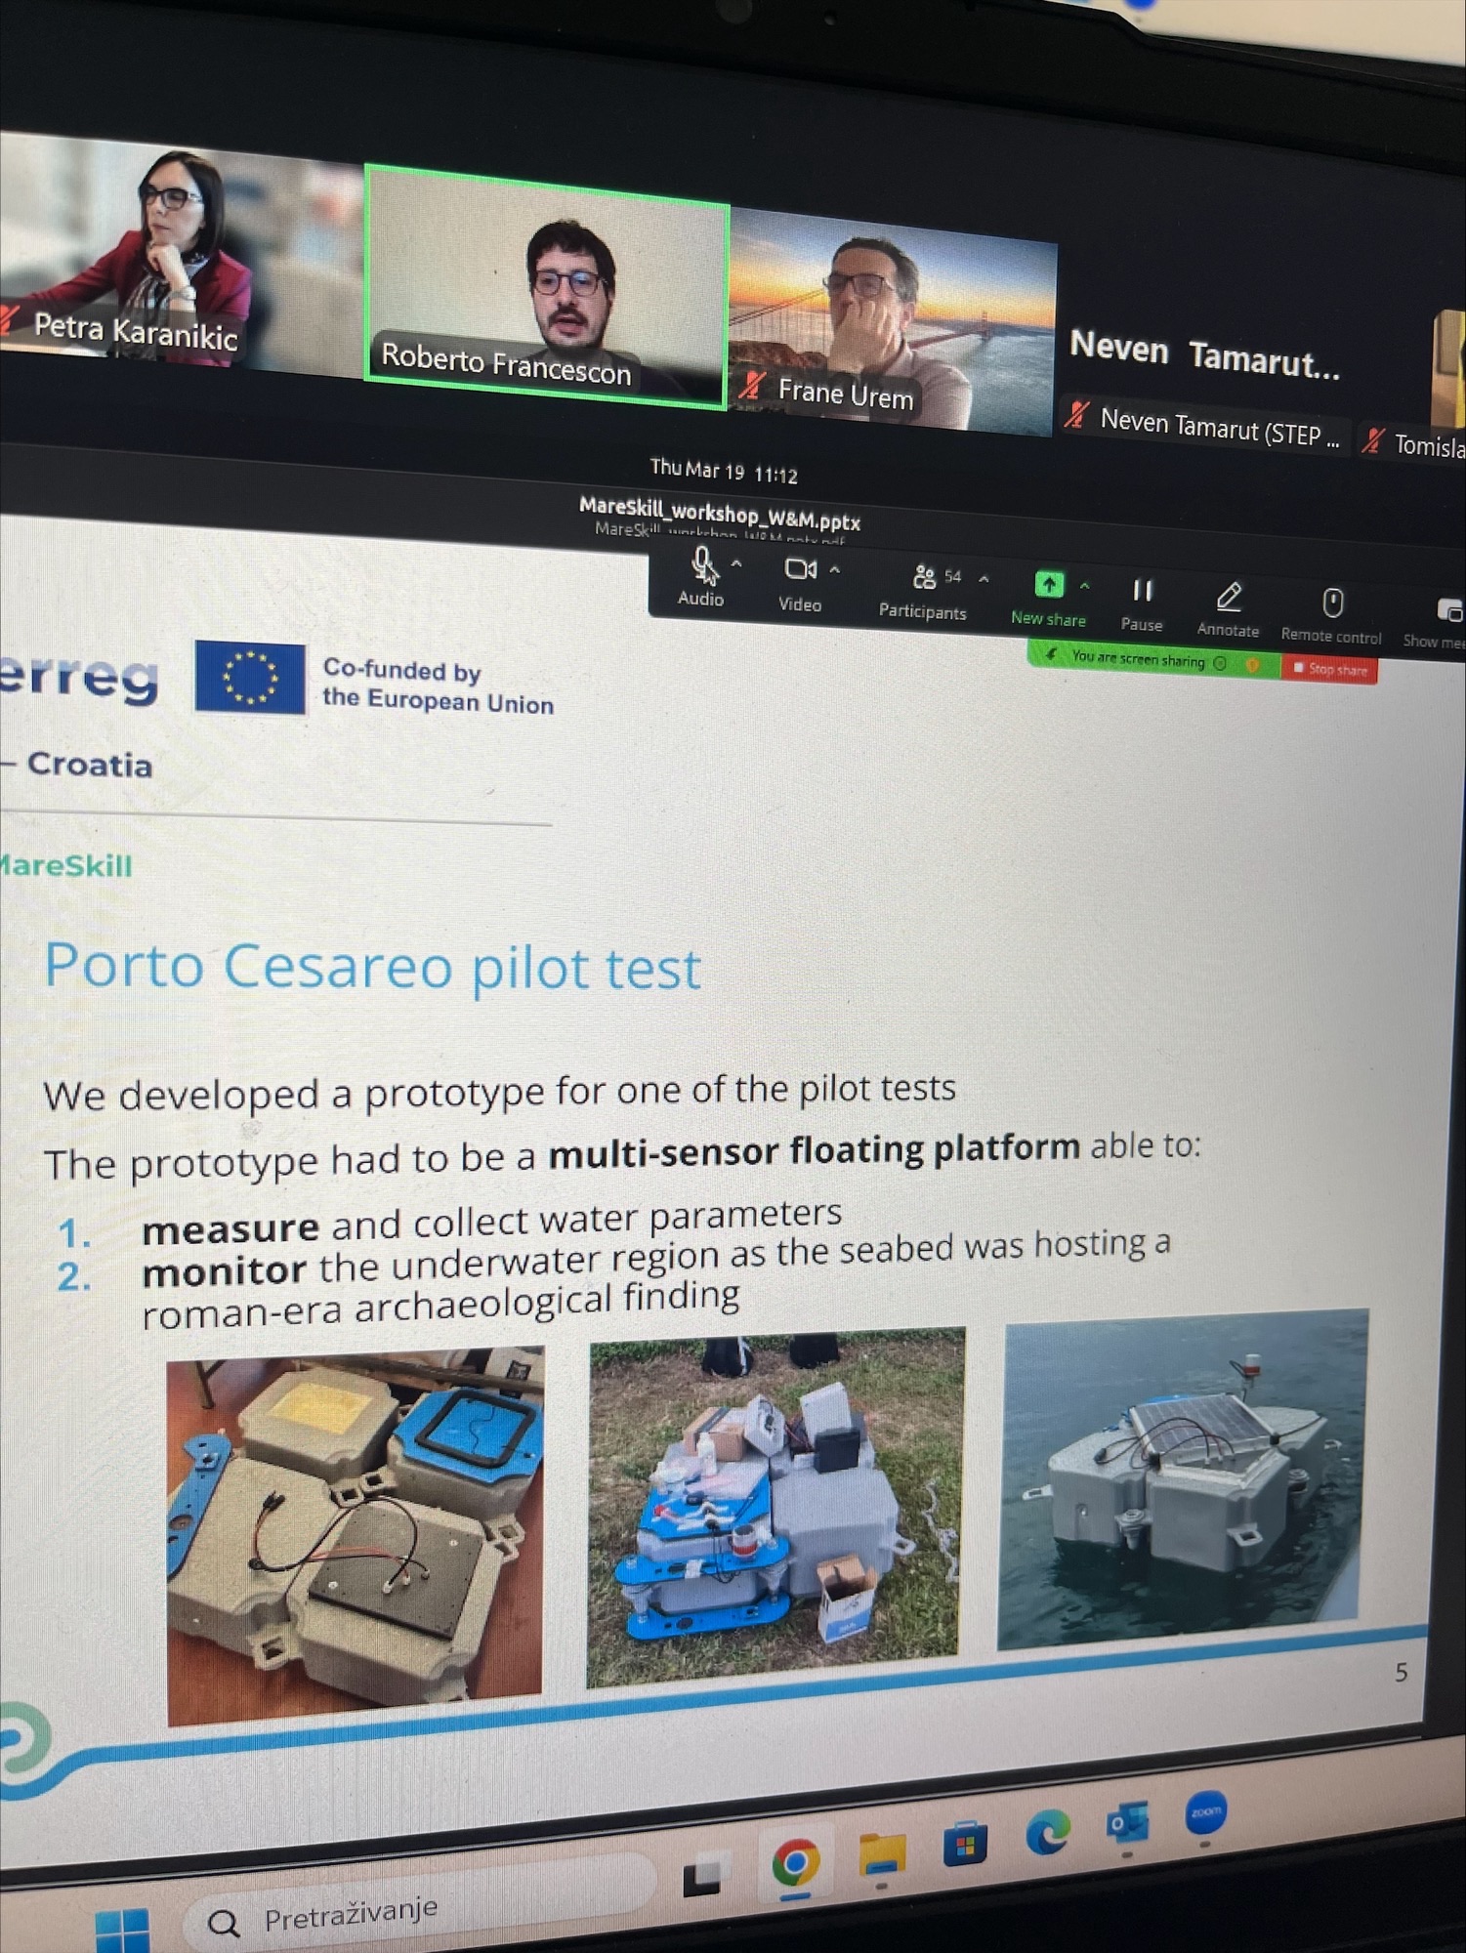1466x1953 pixels.
Task: Click the red Stop share button
Action: (x=1330, y=669)
